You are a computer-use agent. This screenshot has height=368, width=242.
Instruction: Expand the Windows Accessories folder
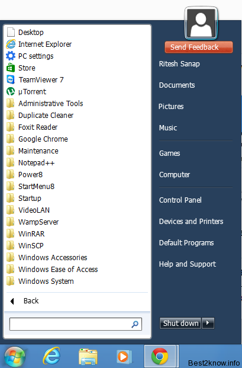tap(47, 257)
